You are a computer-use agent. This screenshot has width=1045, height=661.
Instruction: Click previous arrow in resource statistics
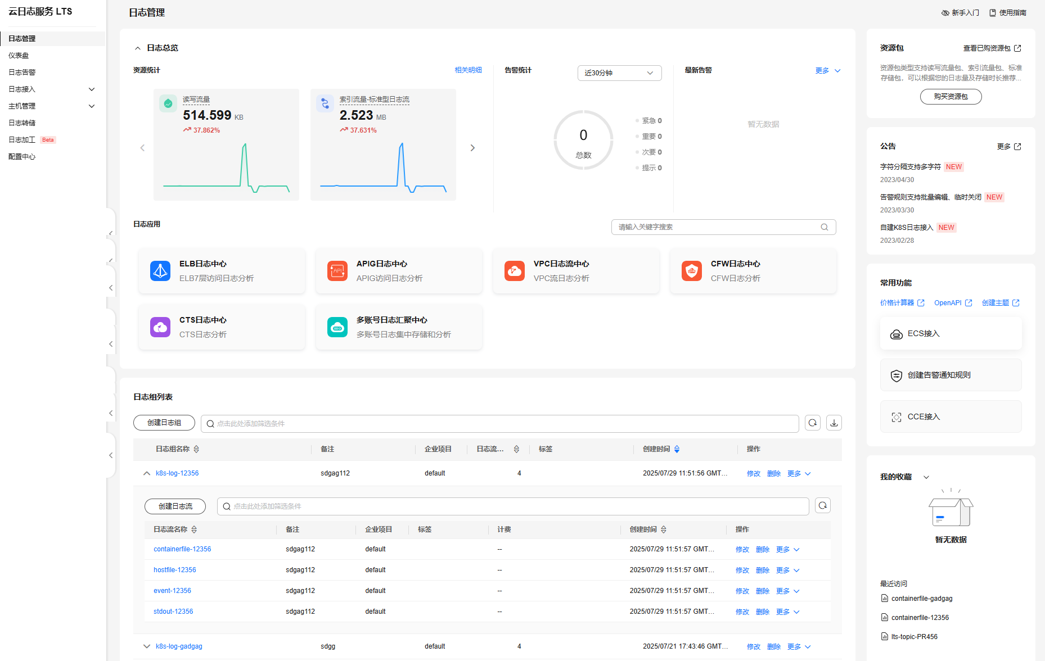point(142,148)
